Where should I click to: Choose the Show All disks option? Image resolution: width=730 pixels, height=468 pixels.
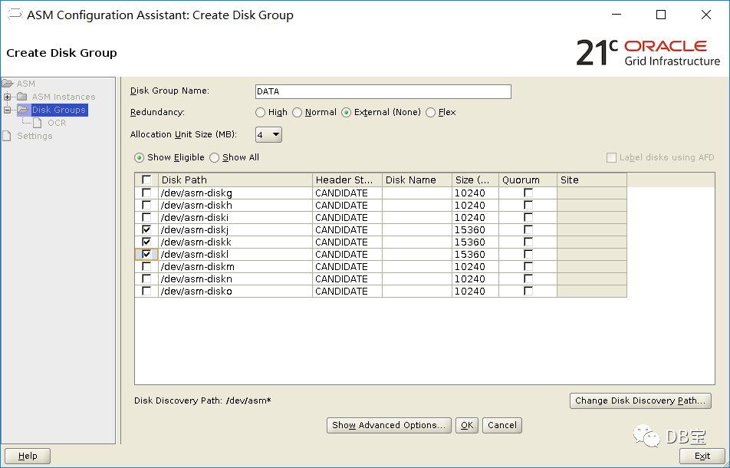[215, 157]
